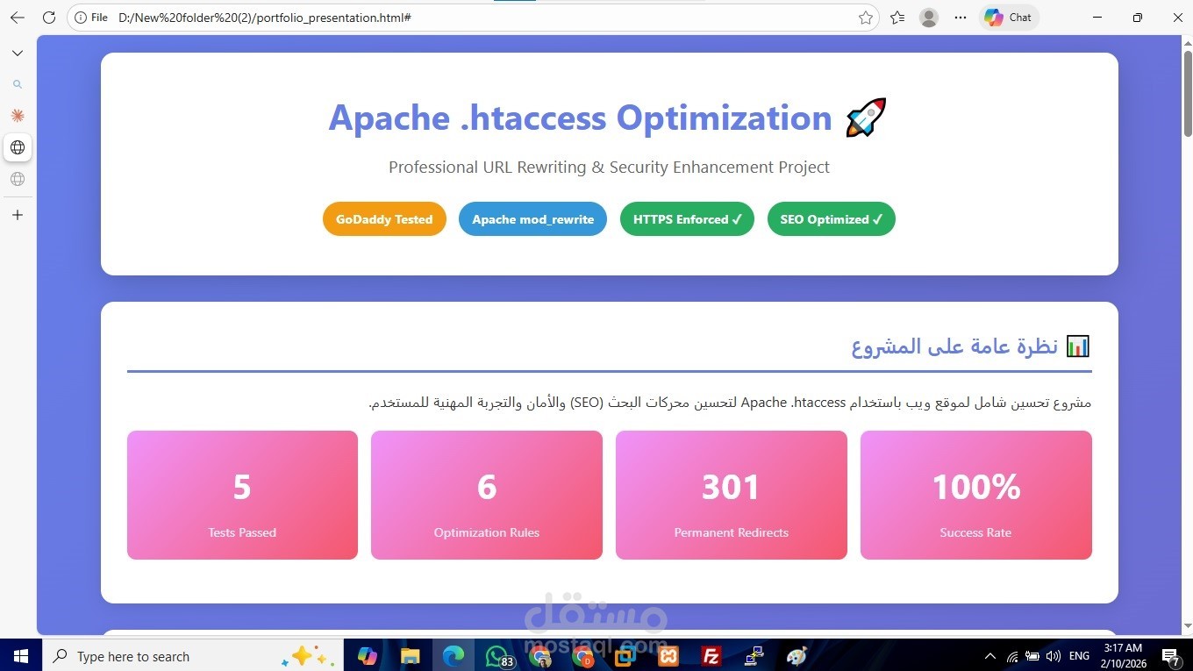1193x671 pixels.
Task: Click the 'نظرة عامة على المشروع' heading
Action: [954, 346]
